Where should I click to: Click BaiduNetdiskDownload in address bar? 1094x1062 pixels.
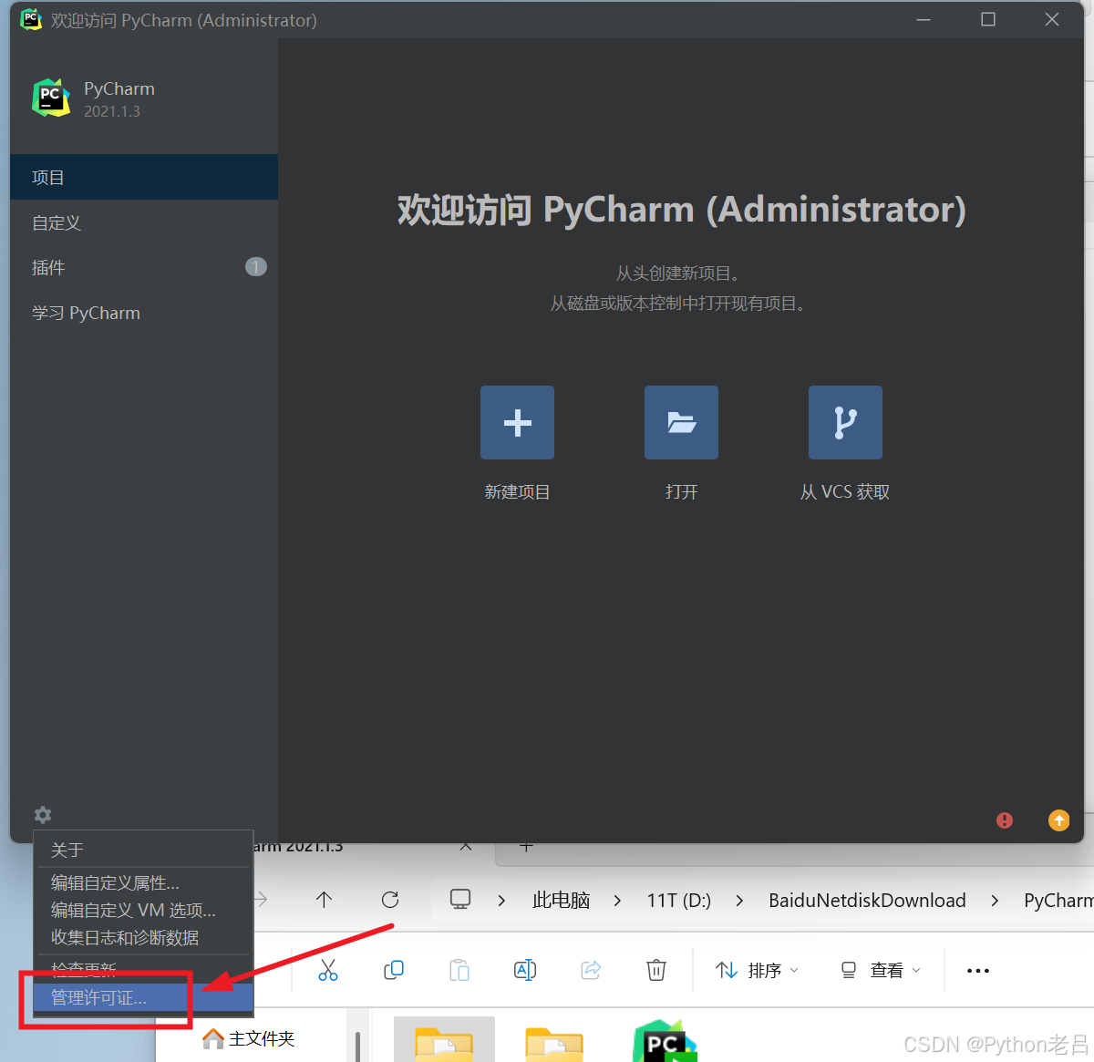click(867, 901)
